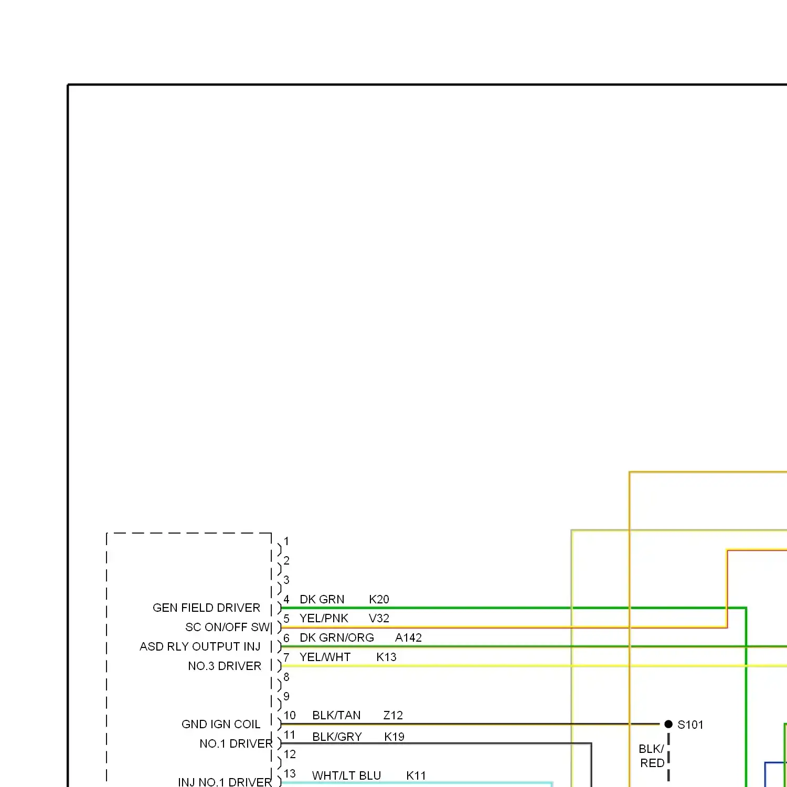Click connector pin number 2
This screenshot has width=787, height=787.
[x=286, y=560]
